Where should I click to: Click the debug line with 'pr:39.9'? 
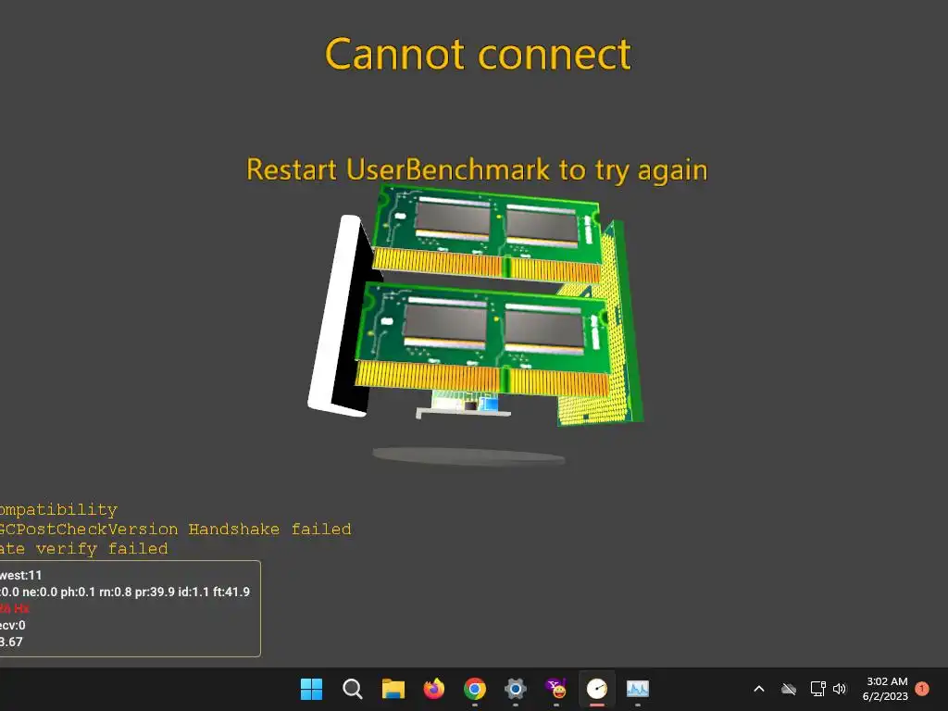tap(125, 592)
